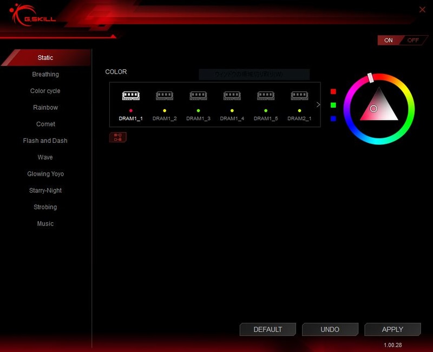Expand more DRAM slots with the right arrow
Viewport: 433px width, 352px height.
point(318,104)
